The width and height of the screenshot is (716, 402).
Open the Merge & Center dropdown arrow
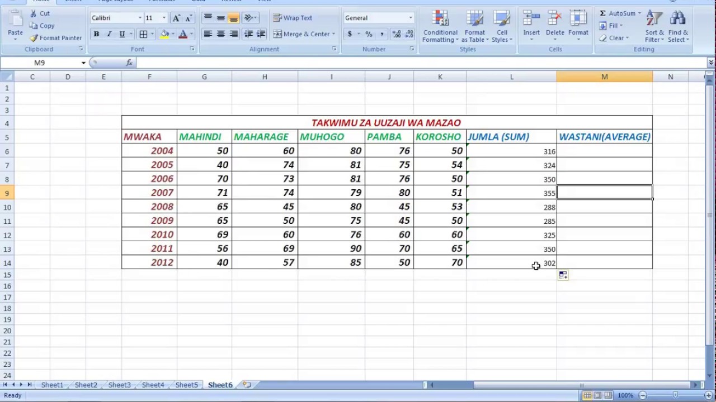[x=333, y=34]
